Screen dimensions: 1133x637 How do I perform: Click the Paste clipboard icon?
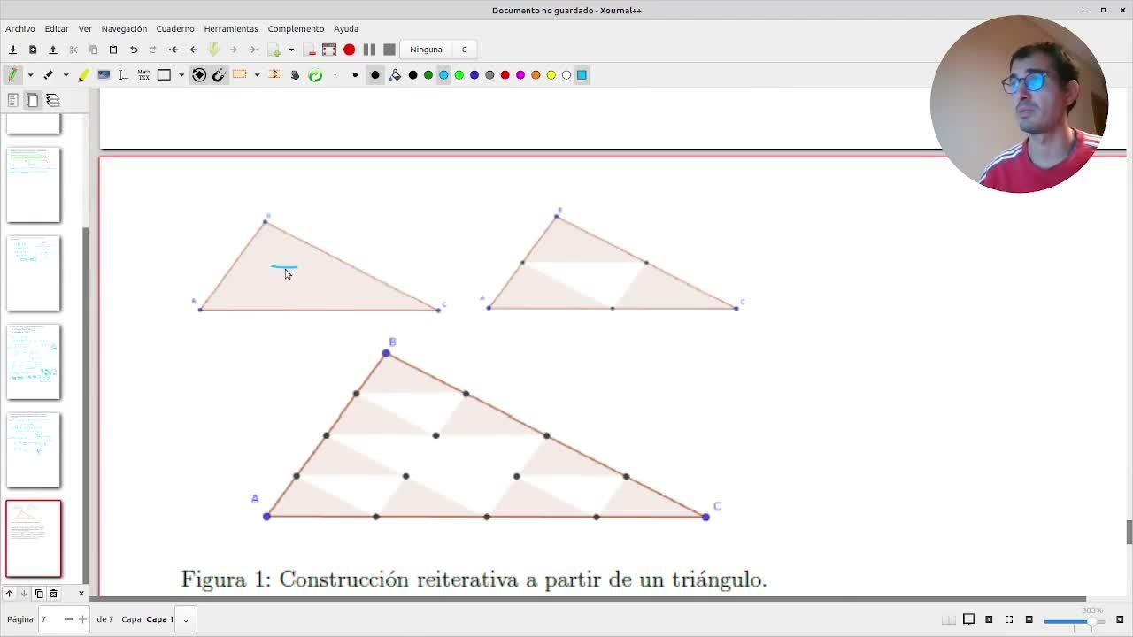[x=113, y=50]
